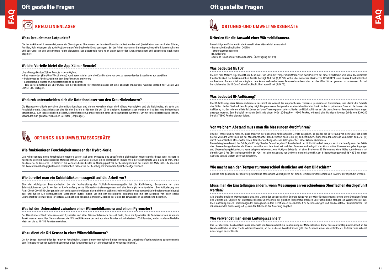Click sentence 'Es muss eine passende Farbpalette gewählt'
Screen dimensions: 389x274
coord(288,174)
